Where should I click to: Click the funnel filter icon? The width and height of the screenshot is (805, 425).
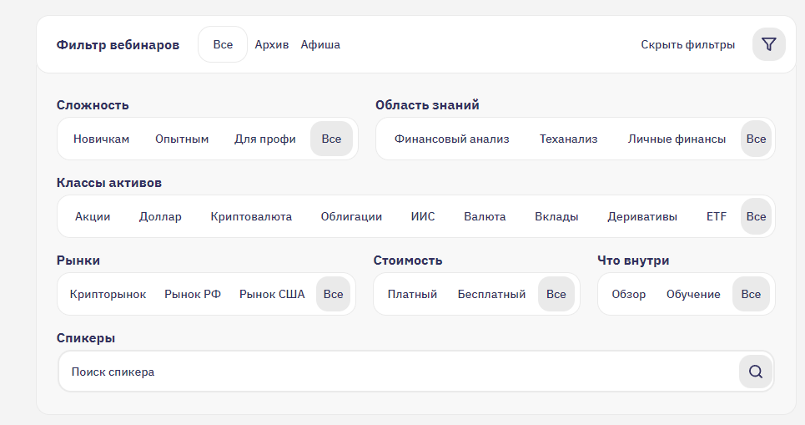[x=768, y=44]
